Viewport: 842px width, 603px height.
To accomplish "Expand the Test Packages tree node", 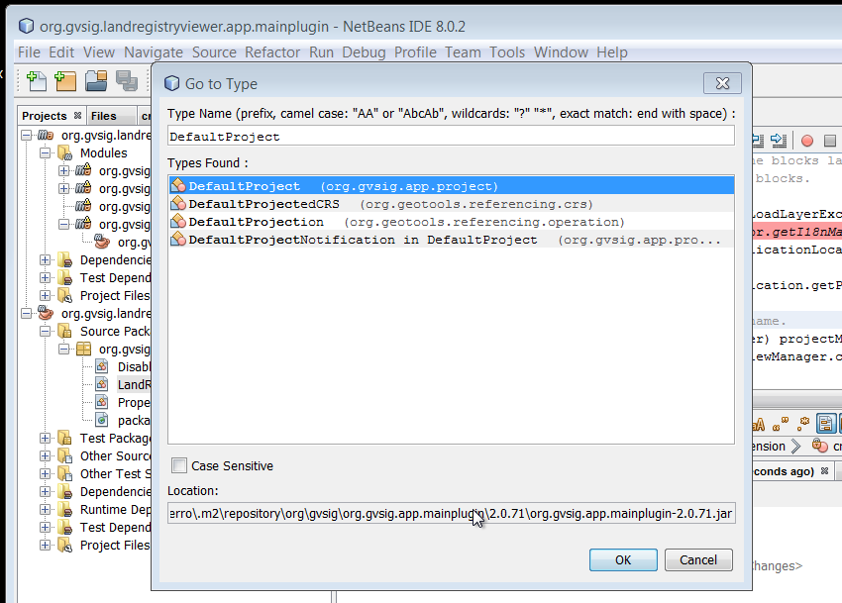I will tap(46, 439).
